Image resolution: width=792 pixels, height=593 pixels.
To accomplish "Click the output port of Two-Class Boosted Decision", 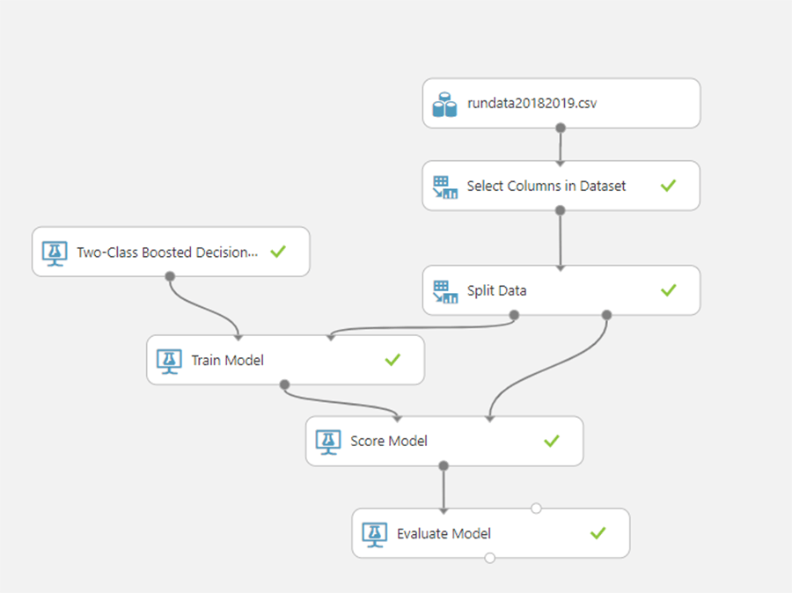I will [x=170, y=276].
